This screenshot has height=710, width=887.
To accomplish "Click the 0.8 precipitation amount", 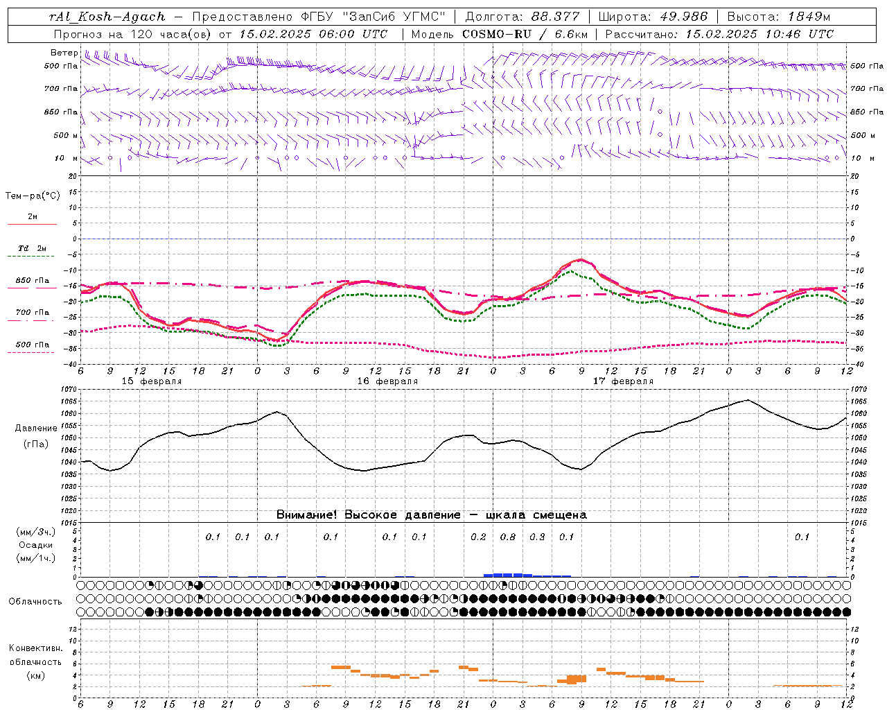I will (508, 537).
